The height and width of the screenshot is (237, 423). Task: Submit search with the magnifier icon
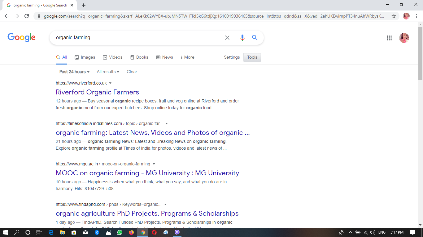tap(255, 38)
